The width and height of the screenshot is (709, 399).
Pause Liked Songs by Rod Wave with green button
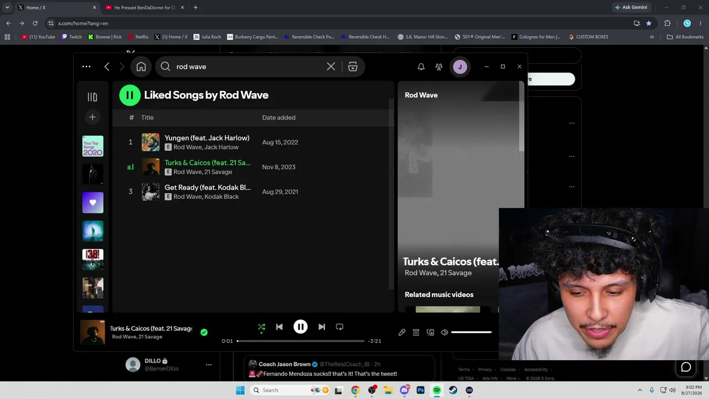pos(130,95)
